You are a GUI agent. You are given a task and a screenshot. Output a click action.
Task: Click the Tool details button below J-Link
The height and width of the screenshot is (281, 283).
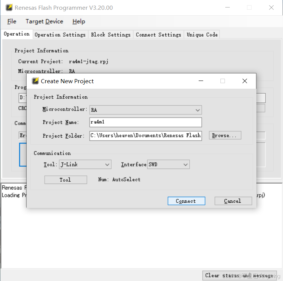66,180
